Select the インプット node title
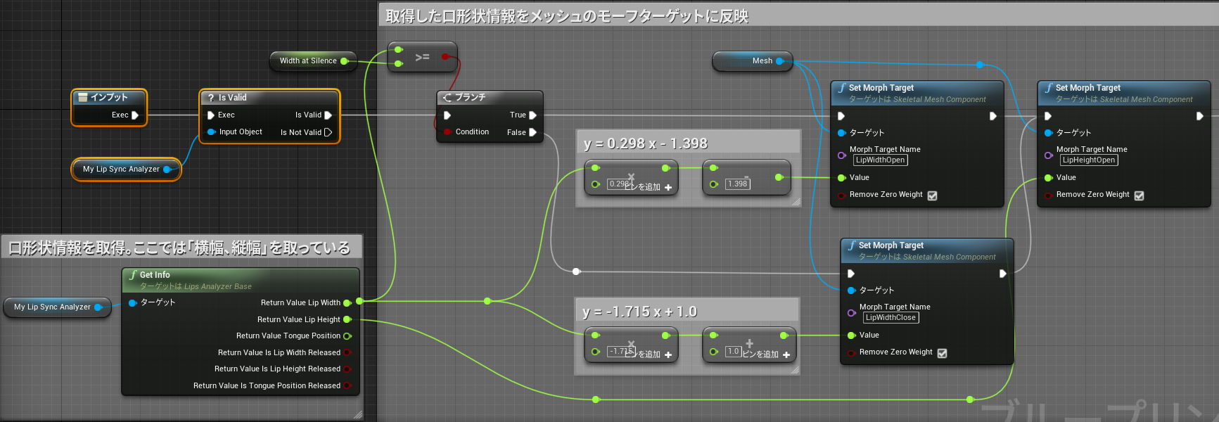 (x=109, y=97)
